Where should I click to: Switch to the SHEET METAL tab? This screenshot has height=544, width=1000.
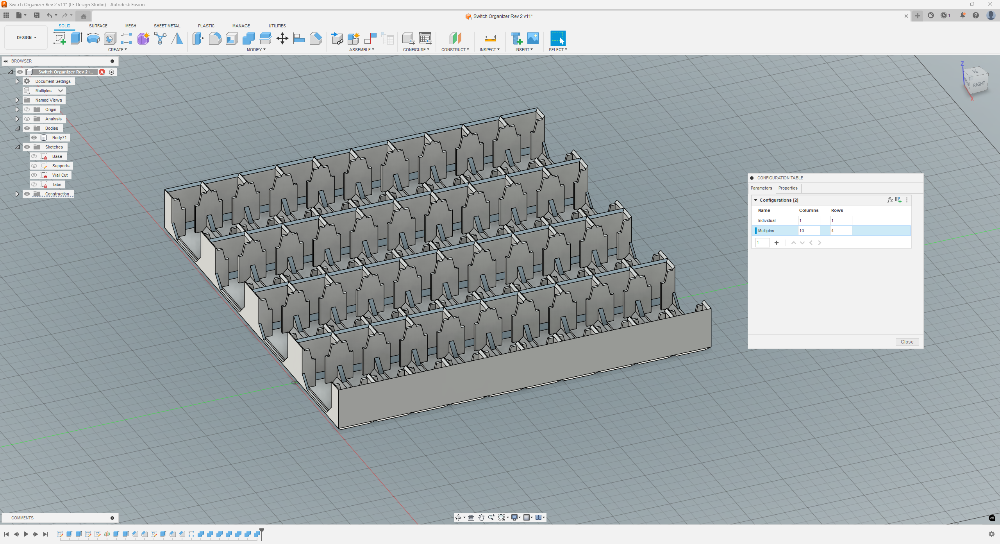[167, 26]
